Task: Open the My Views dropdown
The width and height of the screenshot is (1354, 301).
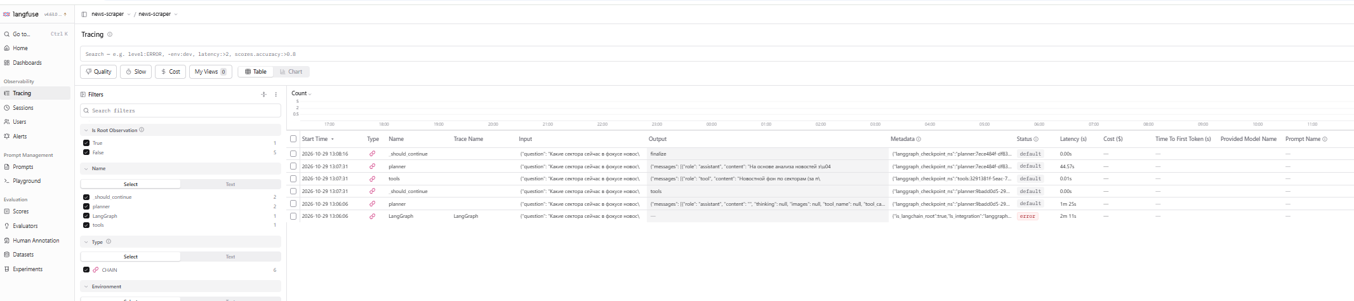Action: click(211, 72)
